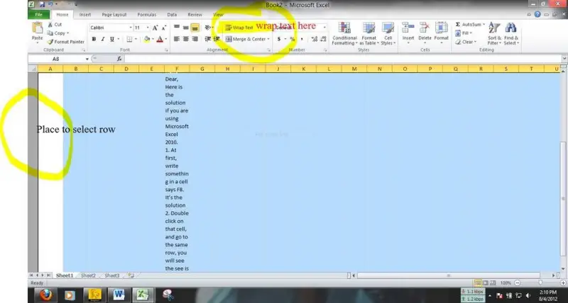568x303 pixels.
Task: Toggle Align Text Right
Action: click(x=195, y=39)
